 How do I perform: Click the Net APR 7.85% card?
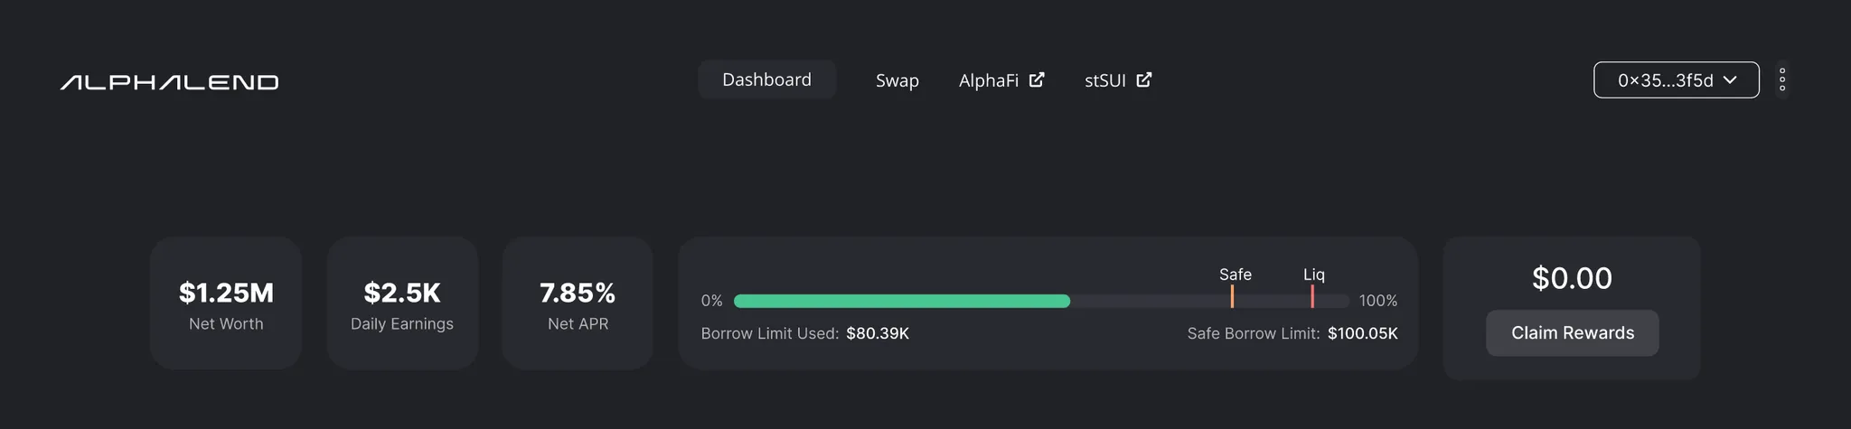578,303
